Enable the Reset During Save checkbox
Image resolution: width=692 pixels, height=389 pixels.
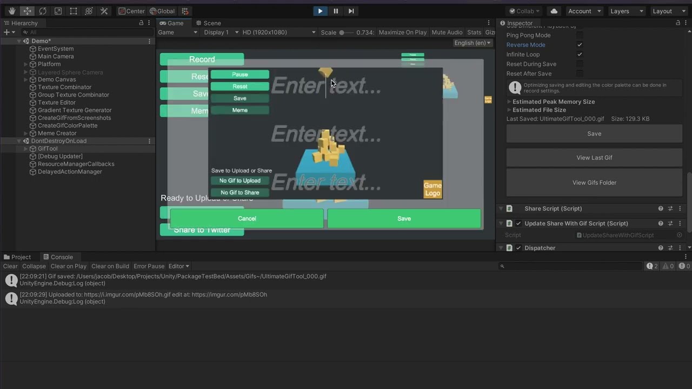pos(580,64)
